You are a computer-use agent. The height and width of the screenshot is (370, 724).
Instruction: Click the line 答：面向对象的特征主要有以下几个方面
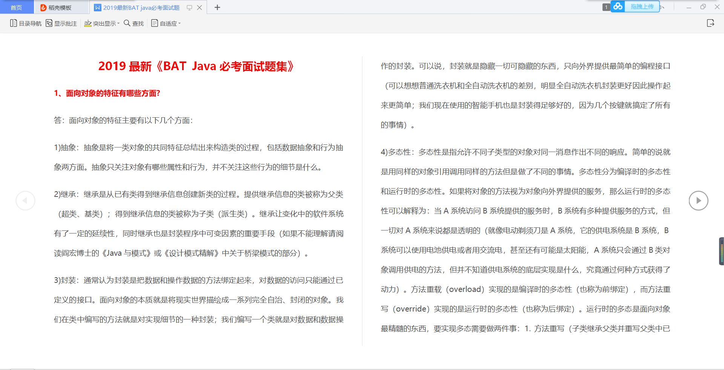pyautogui.click(x=123, y=120)
